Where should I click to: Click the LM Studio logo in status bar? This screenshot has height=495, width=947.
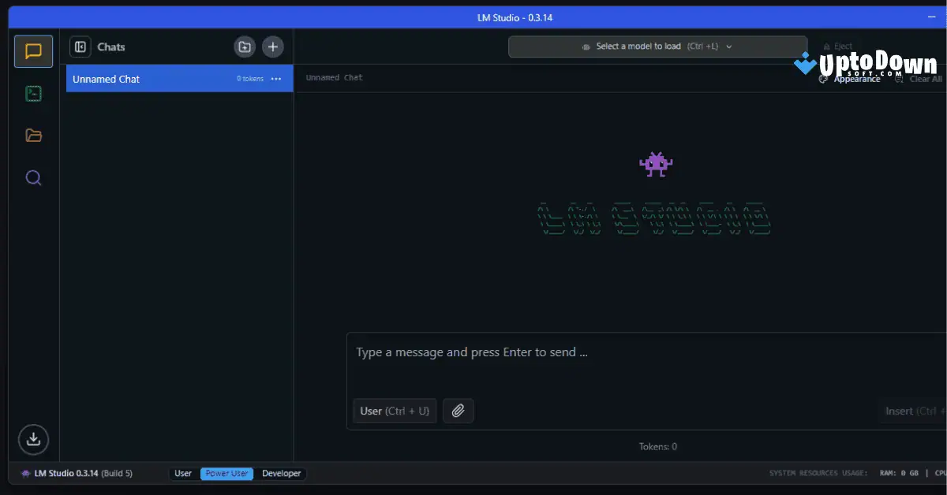coord(24,473)
